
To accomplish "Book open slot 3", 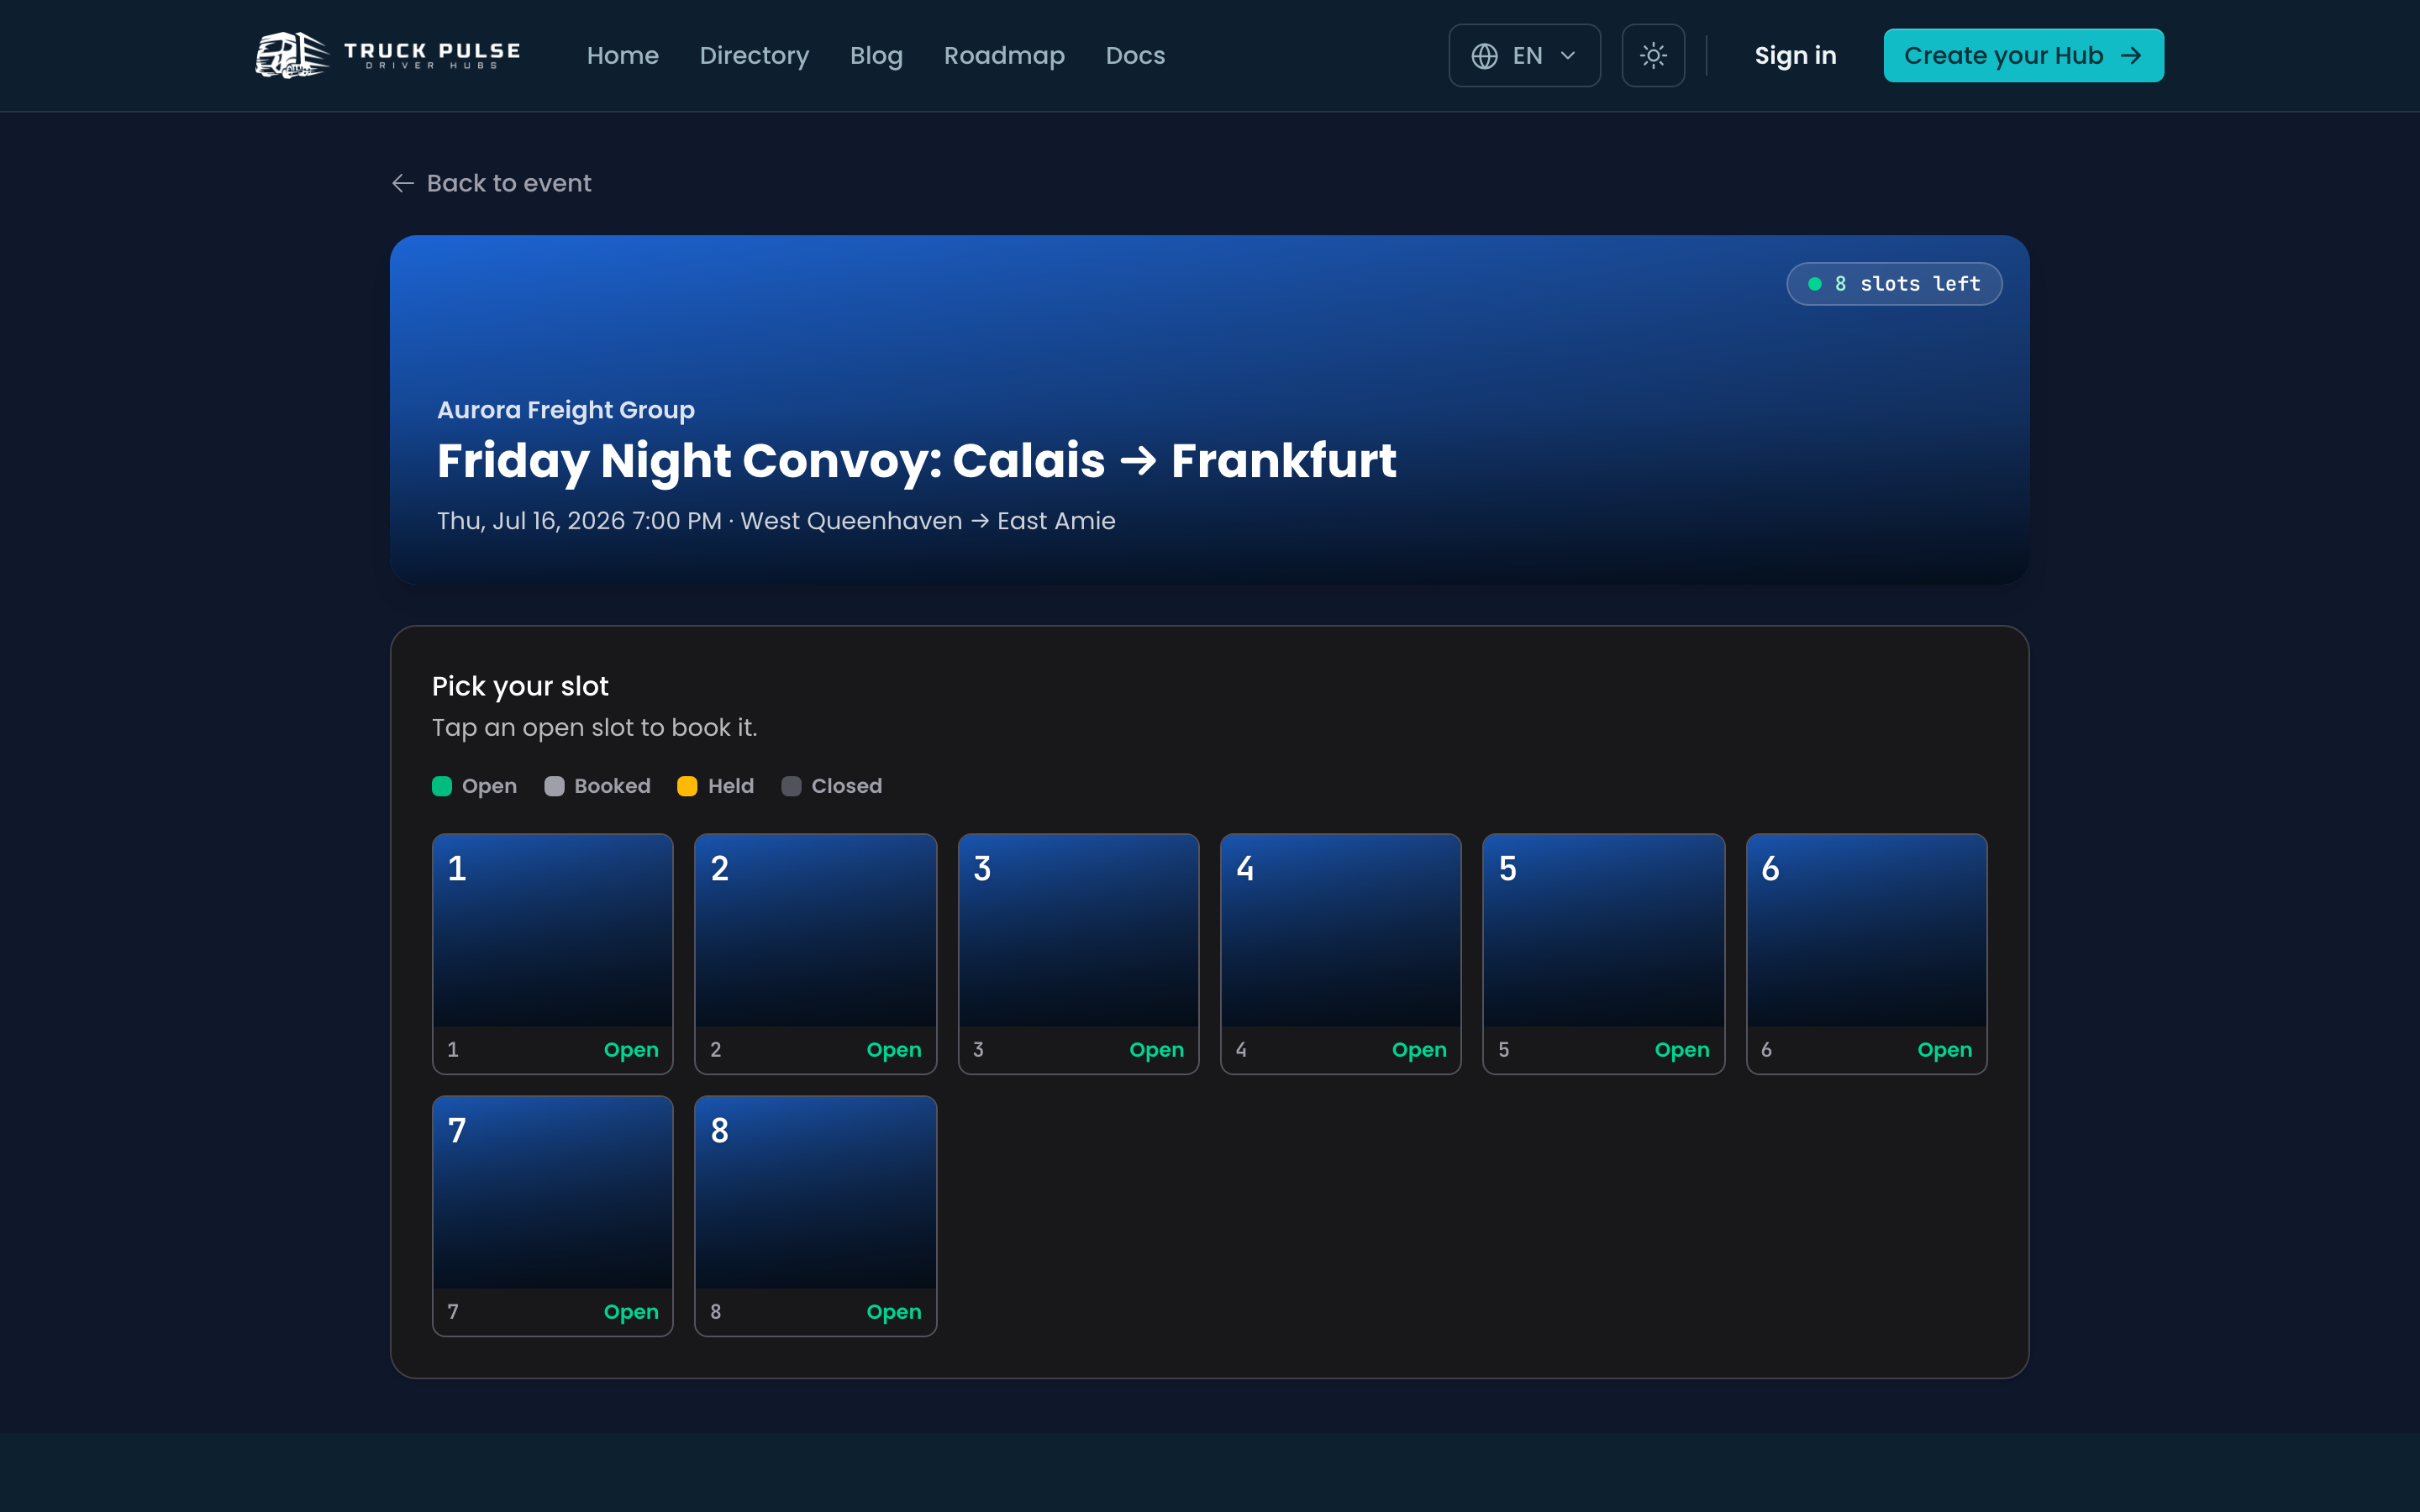I will pos(1078,953).
